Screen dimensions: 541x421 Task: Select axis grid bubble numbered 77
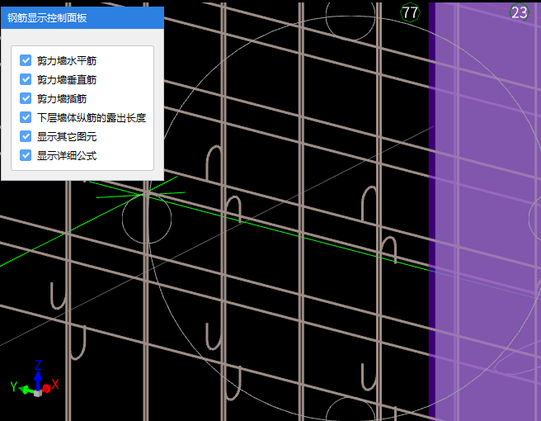pos(410,12)
